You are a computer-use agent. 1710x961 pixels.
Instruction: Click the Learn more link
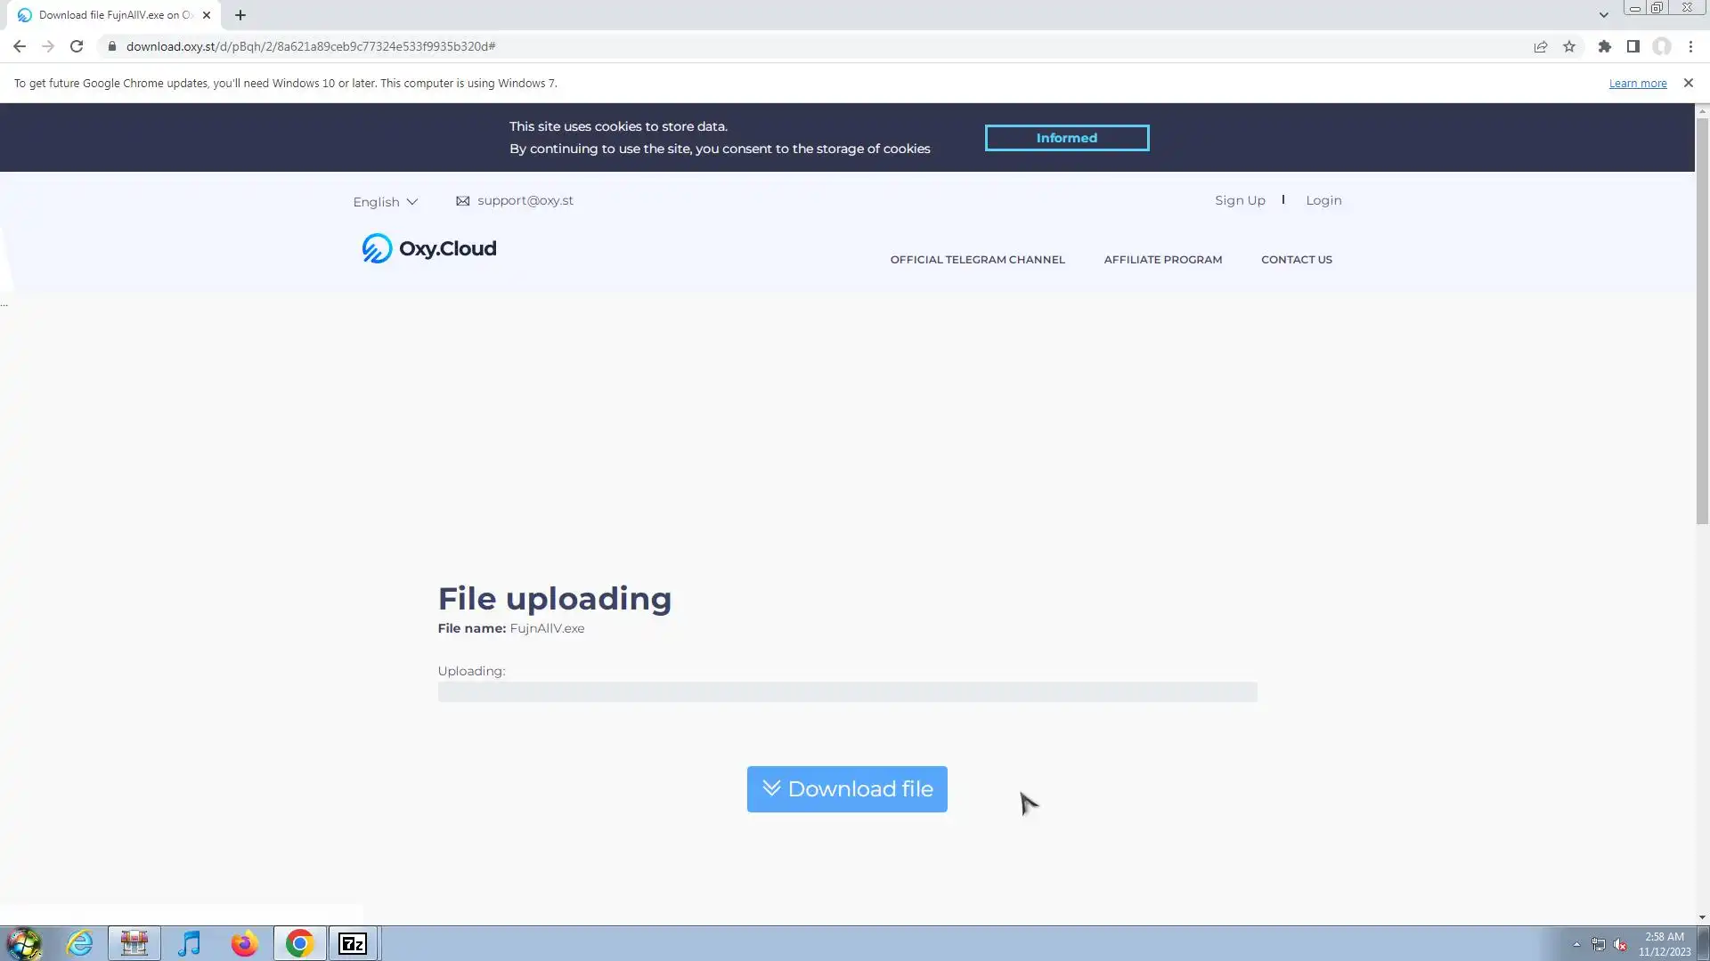point(1637,84)
